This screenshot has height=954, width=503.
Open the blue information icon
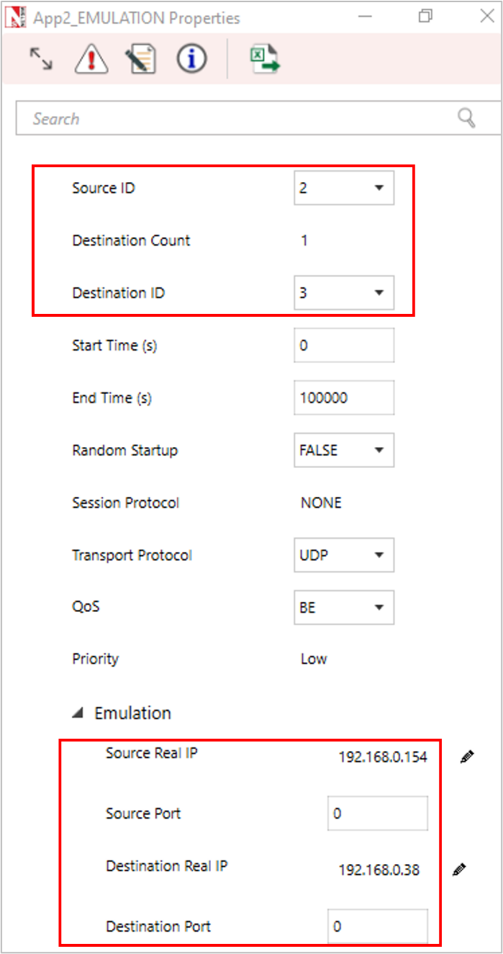(191, 59)
